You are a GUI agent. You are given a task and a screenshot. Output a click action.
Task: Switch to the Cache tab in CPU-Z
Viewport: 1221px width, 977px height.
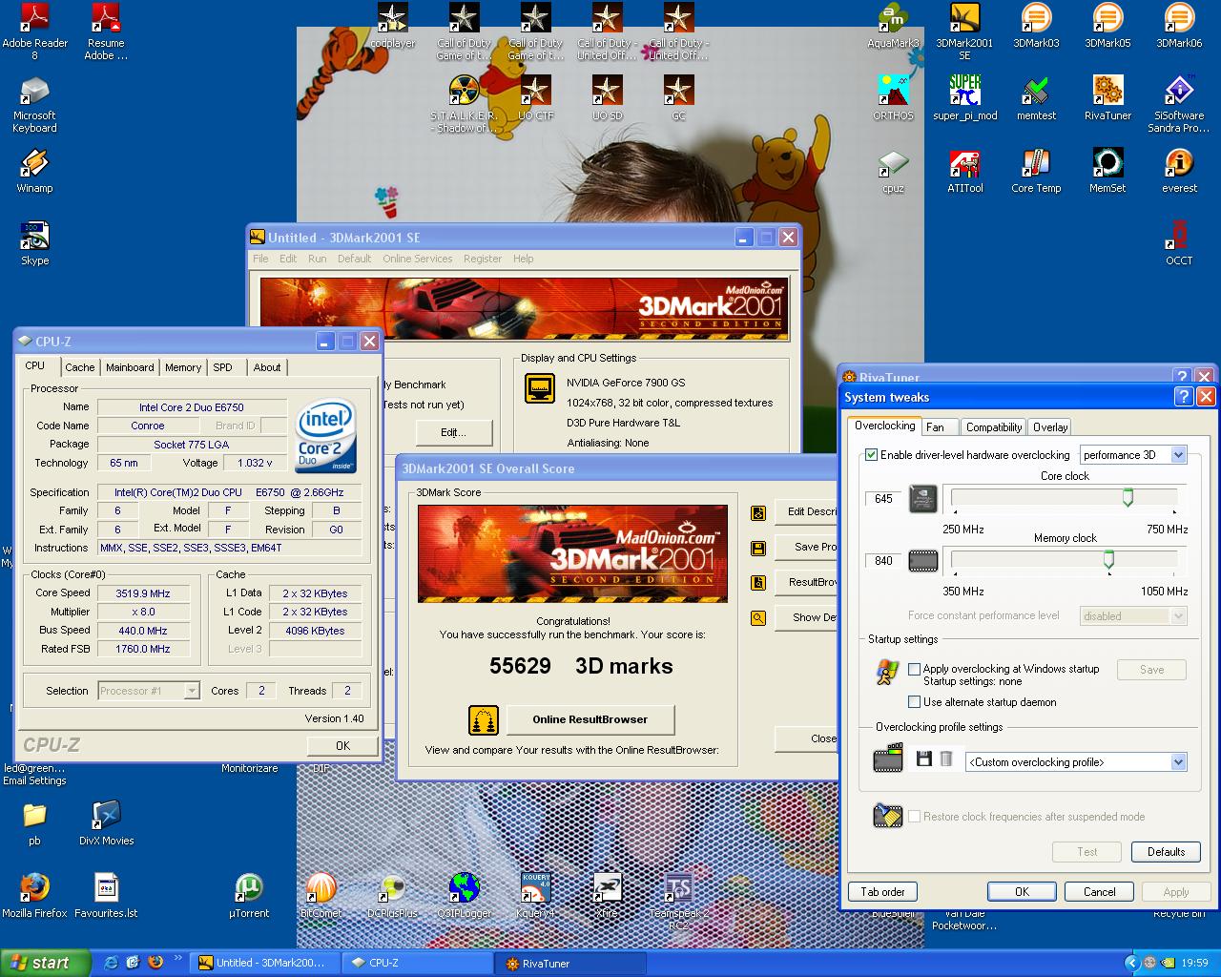click(80, 367)
